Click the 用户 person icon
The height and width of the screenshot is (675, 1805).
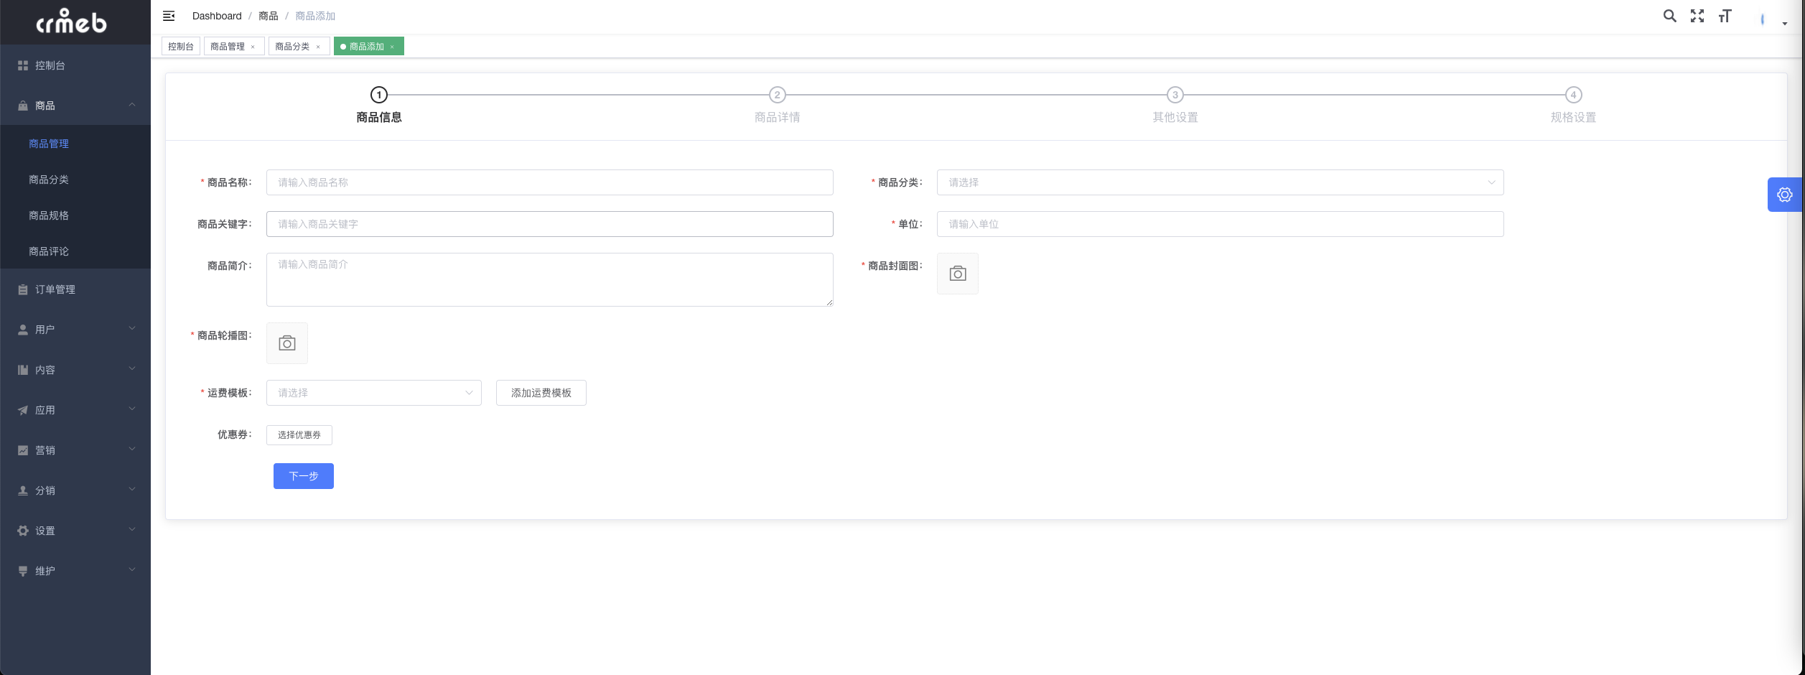point(23,330)
